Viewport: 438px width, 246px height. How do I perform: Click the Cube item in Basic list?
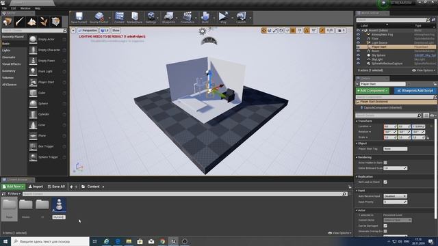tap(47, 93)
